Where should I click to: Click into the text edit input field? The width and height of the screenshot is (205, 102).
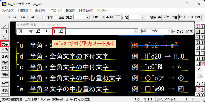(x=76, y=31)
